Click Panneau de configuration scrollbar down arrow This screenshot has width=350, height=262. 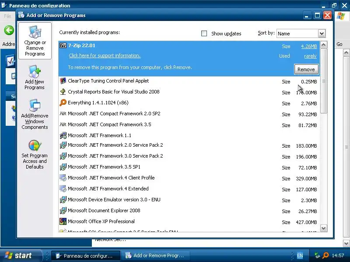(346, 243)
